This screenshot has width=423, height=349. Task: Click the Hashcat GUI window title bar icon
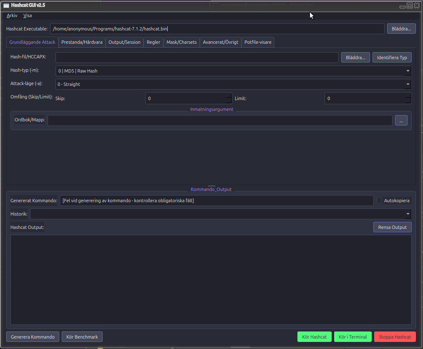coord(6,5)
